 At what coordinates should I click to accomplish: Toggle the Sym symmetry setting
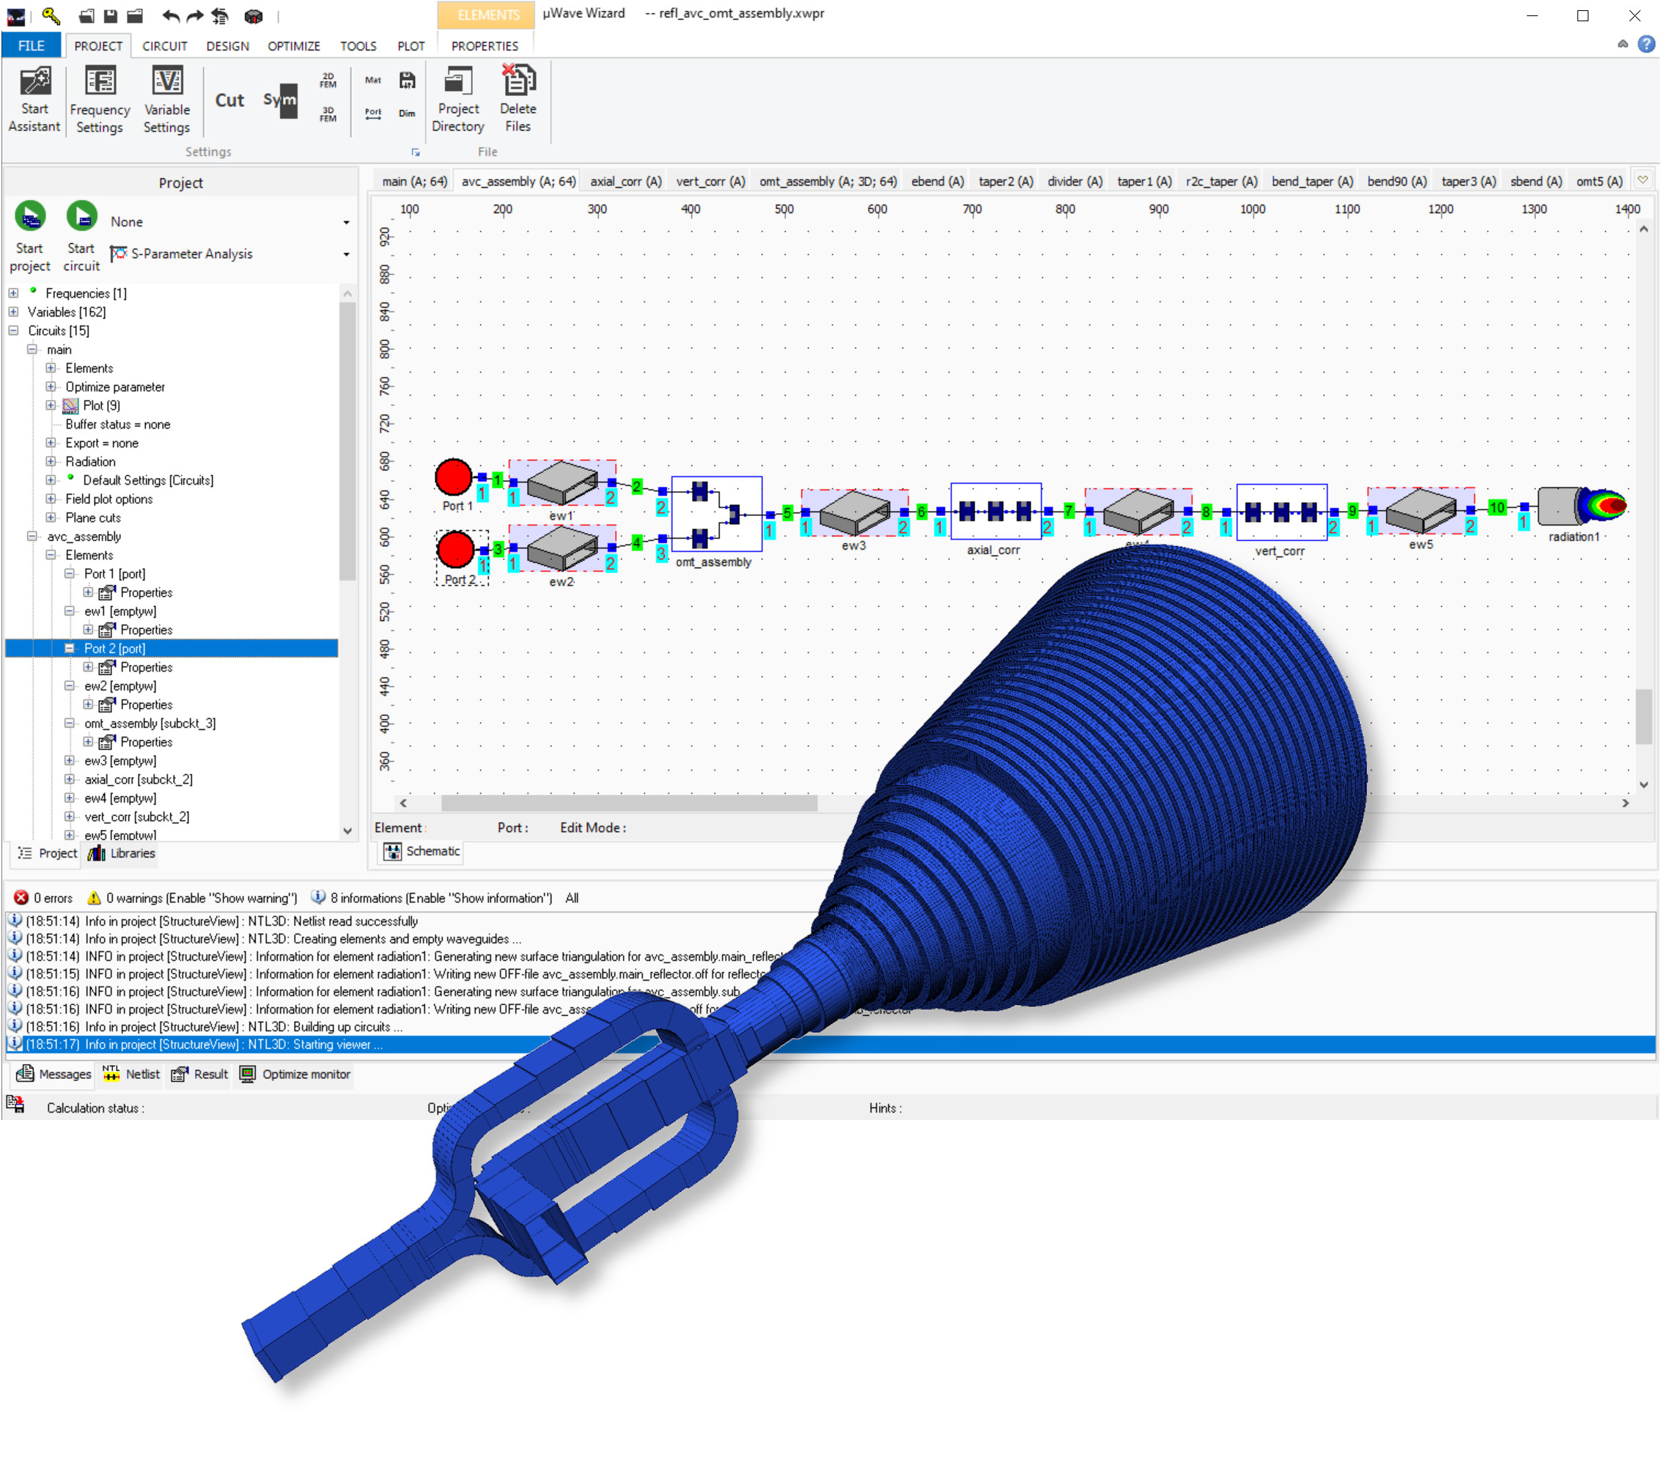[280, 100]
